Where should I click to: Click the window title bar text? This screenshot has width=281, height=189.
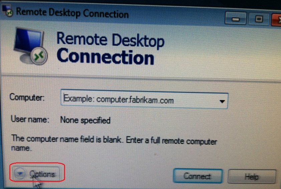pyautogui.click(x=72, y=13)
